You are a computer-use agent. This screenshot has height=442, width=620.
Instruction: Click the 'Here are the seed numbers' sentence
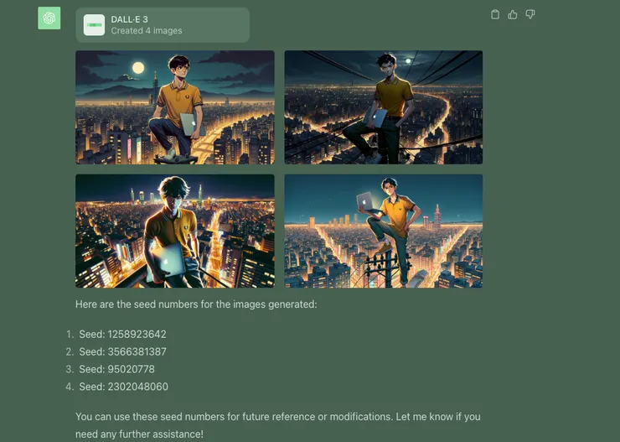196,304
